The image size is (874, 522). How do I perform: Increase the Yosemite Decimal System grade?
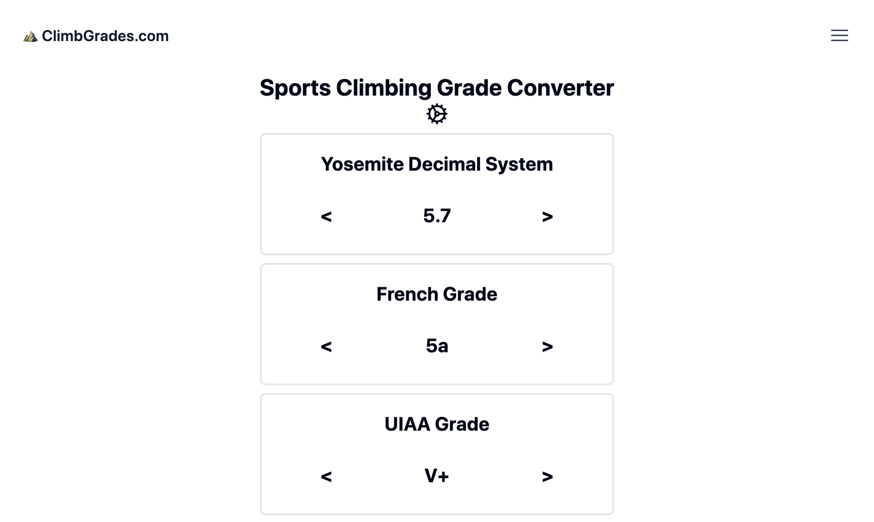point(547,217)
